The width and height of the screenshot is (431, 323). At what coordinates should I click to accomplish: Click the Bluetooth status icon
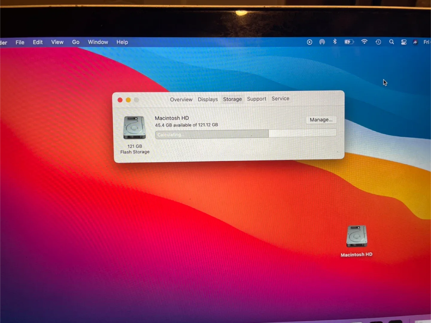click(x=335, y=42)
